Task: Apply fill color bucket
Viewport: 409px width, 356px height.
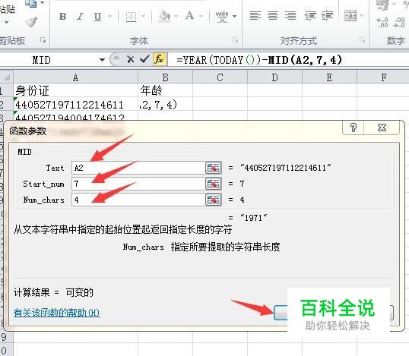Action: coord(164,16)
